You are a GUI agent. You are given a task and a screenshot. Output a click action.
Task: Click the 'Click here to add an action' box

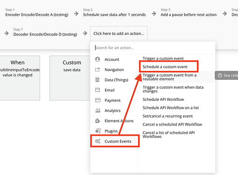pos(119,34)
